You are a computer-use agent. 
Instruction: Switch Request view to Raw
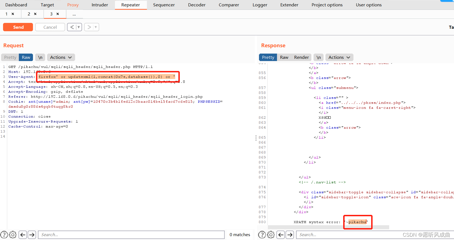coord(26,57)
